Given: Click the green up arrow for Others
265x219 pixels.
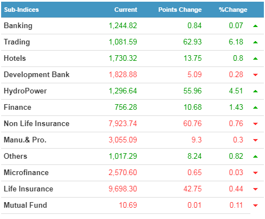Looking at the screenshot, I should click(255, 157).
